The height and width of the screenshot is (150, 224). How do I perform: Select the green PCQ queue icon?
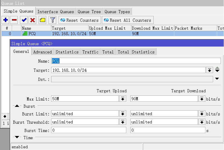tap(25, 34)
